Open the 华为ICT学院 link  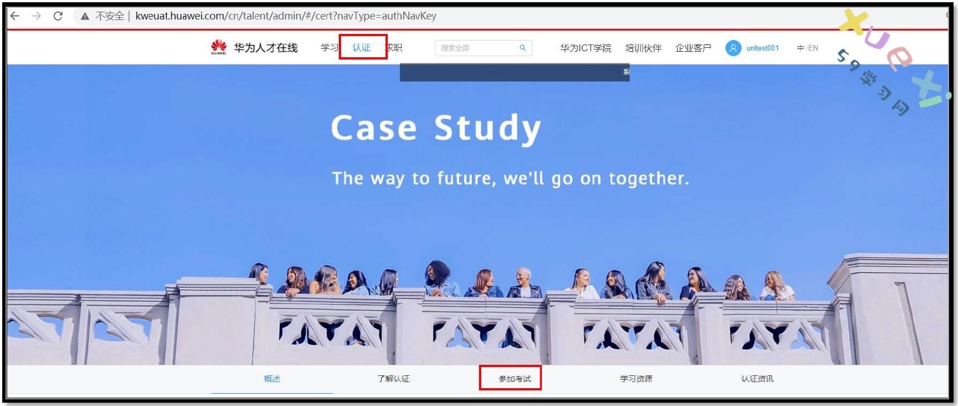coord(585,48)
